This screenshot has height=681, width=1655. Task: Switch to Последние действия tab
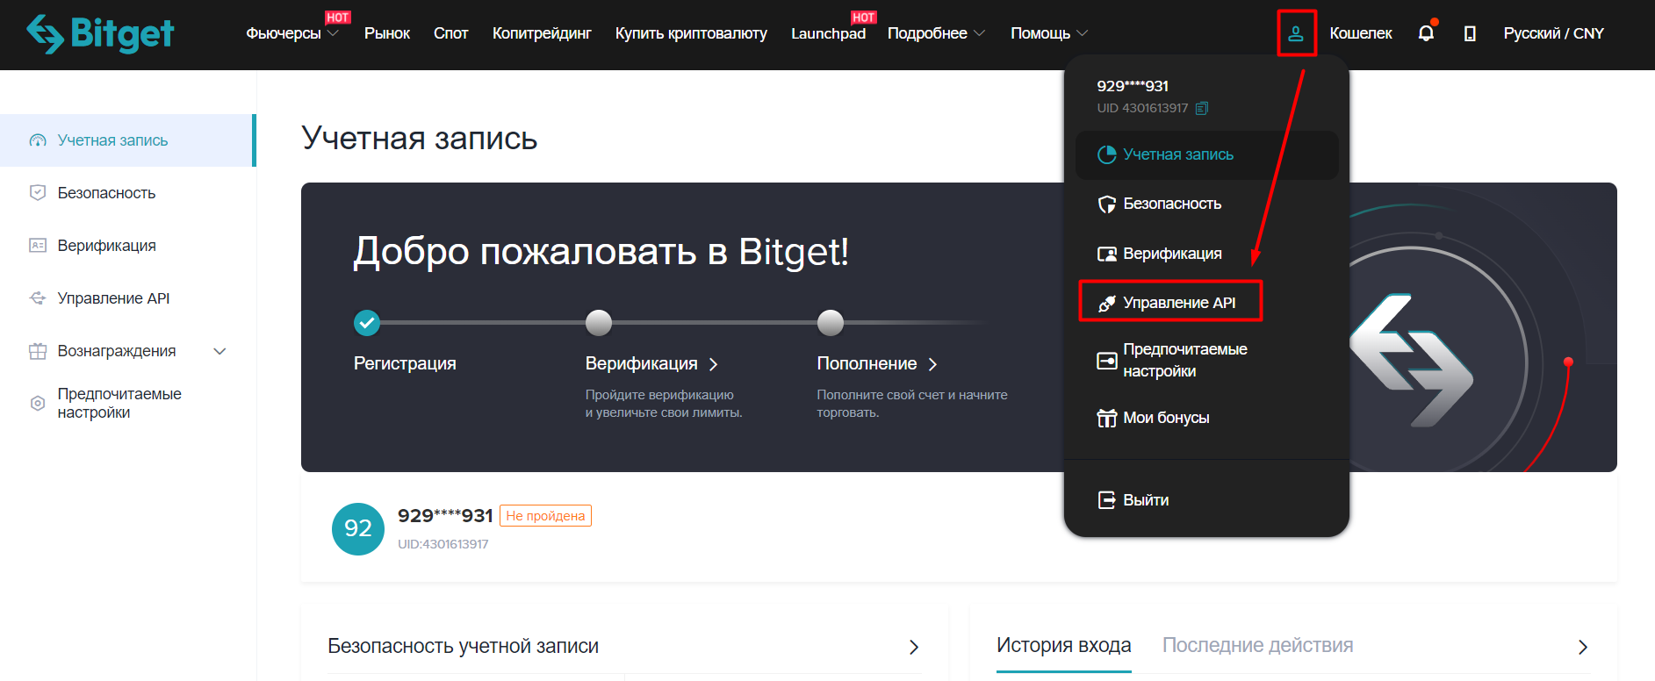(x=1257, y=645)
